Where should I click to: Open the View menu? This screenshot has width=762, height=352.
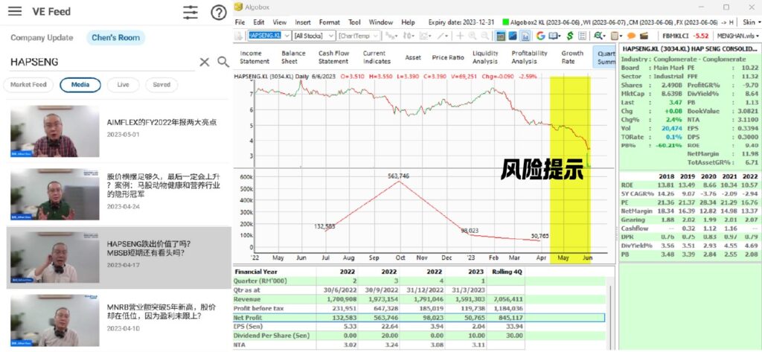click(x=280, y=22)
